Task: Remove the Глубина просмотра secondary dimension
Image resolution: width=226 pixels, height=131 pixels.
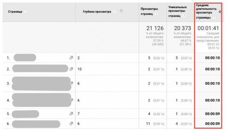Action: point(121,10)
